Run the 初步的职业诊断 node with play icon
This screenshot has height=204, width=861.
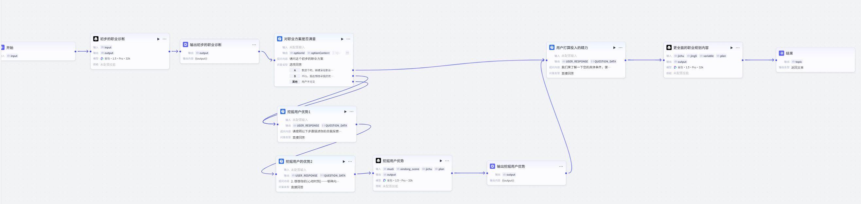(x=158, y=39)
